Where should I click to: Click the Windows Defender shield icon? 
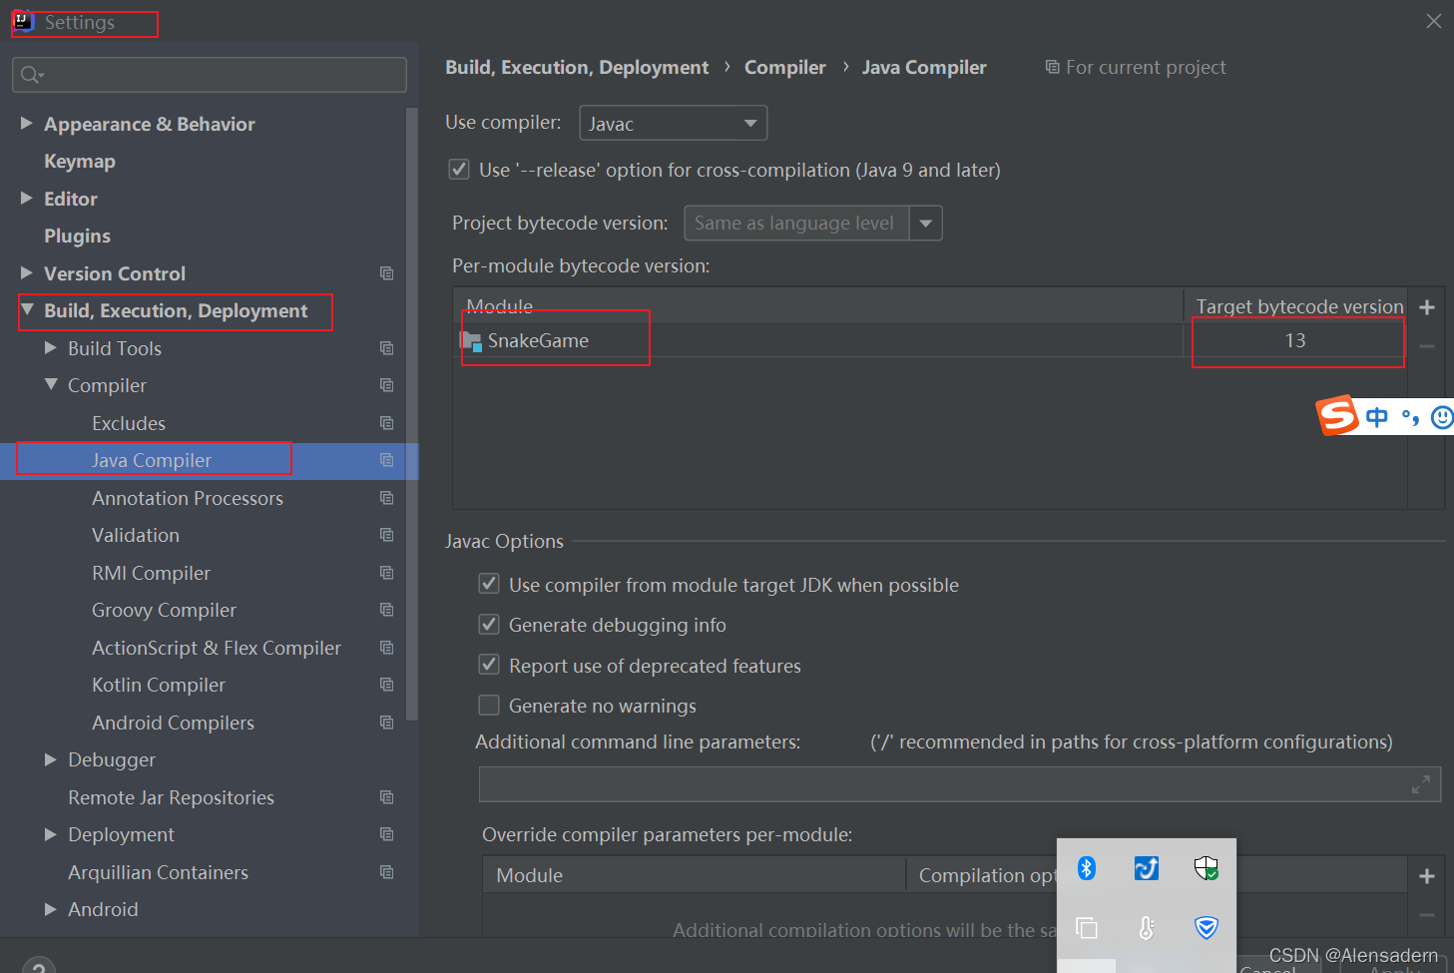[x=1206, y=868]
